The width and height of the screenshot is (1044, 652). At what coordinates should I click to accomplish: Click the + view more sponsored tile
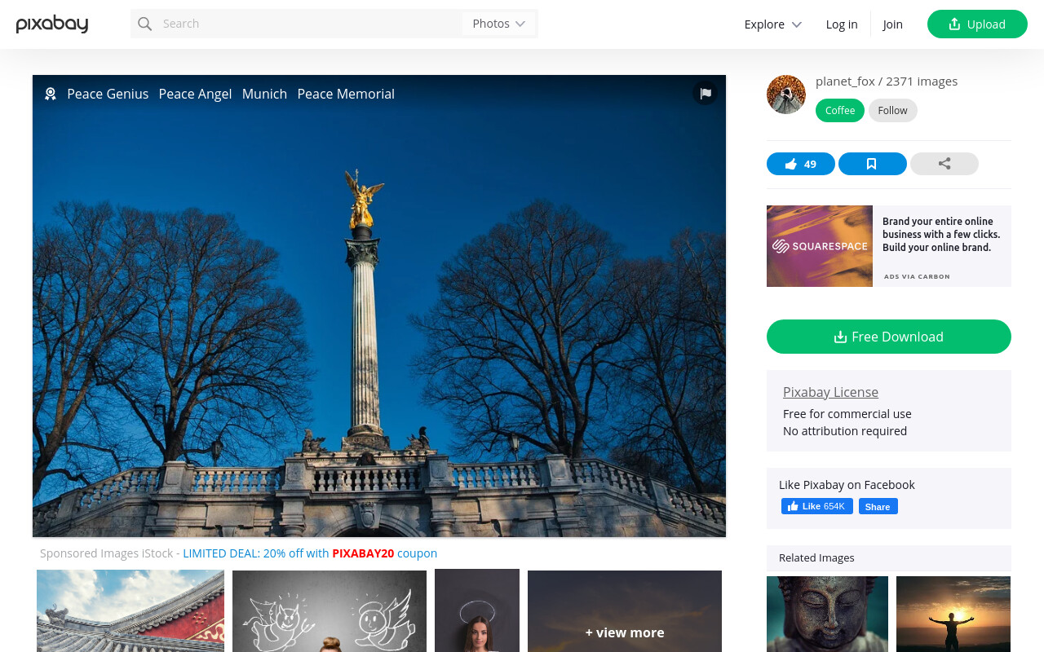[625, 610]
